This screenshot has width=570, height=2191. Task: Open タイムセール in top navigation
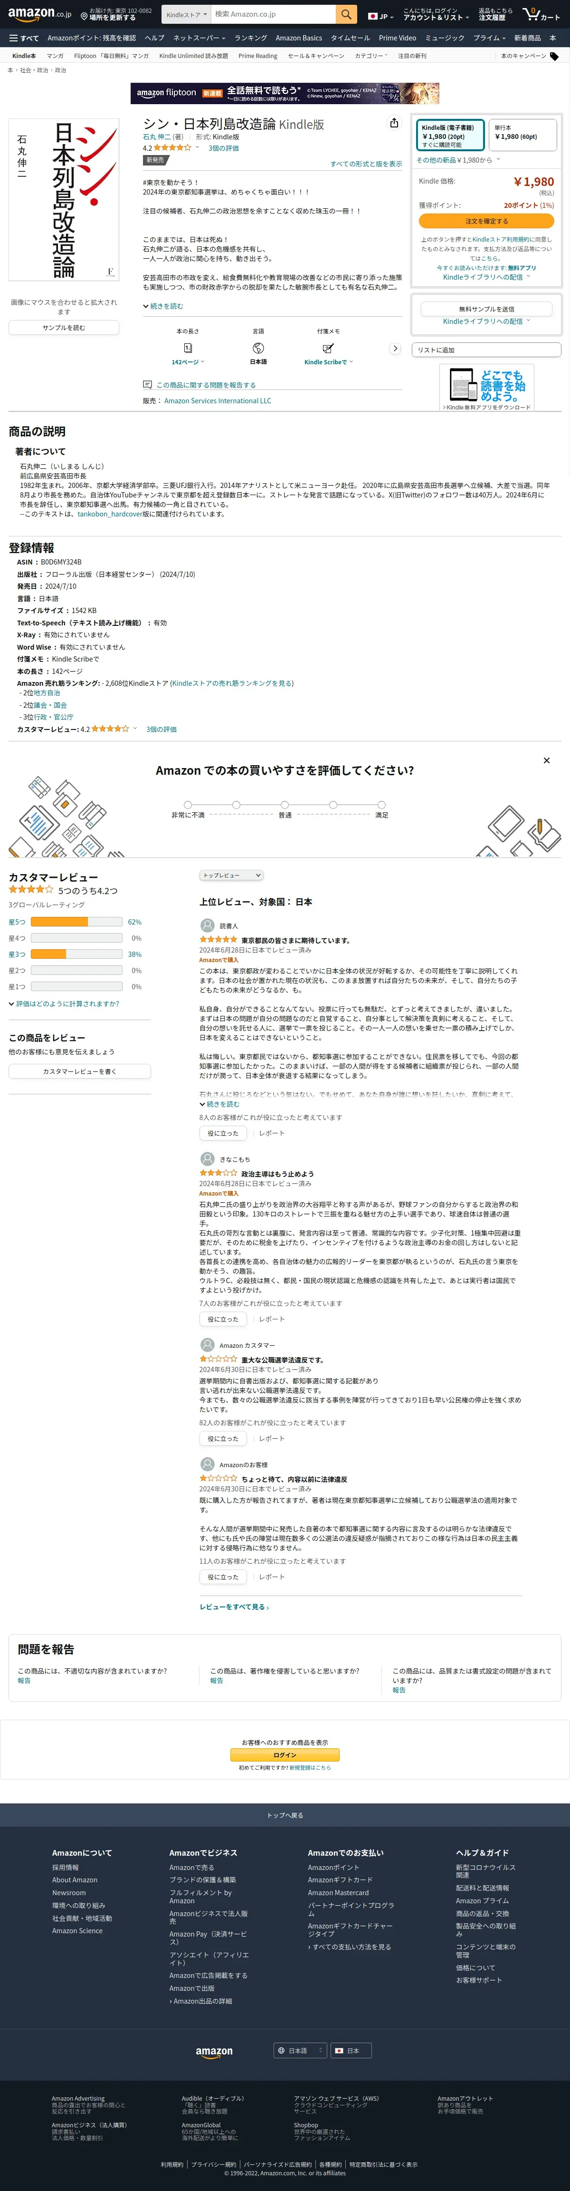pyautogui.click(x=350, y=38)
